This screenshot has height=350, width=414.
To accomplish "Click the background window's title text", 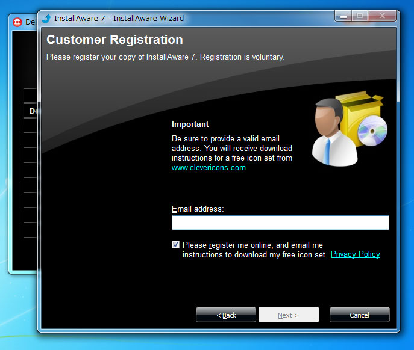I will point(31,22).
